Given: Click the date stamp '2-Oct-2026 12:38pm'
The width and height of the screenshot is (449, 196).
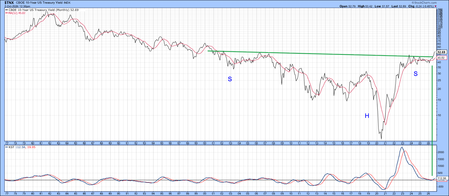Looking at the screenshot, I should tap(17, 6).
